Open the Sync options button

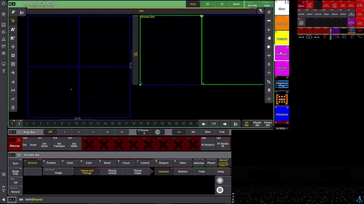(x=15, y=163)
